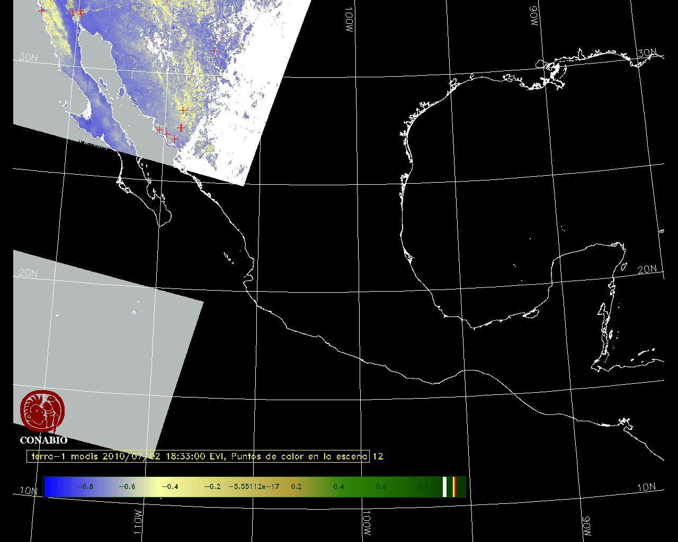Click the small white island in the lower gray swath

tap(135, 312)
